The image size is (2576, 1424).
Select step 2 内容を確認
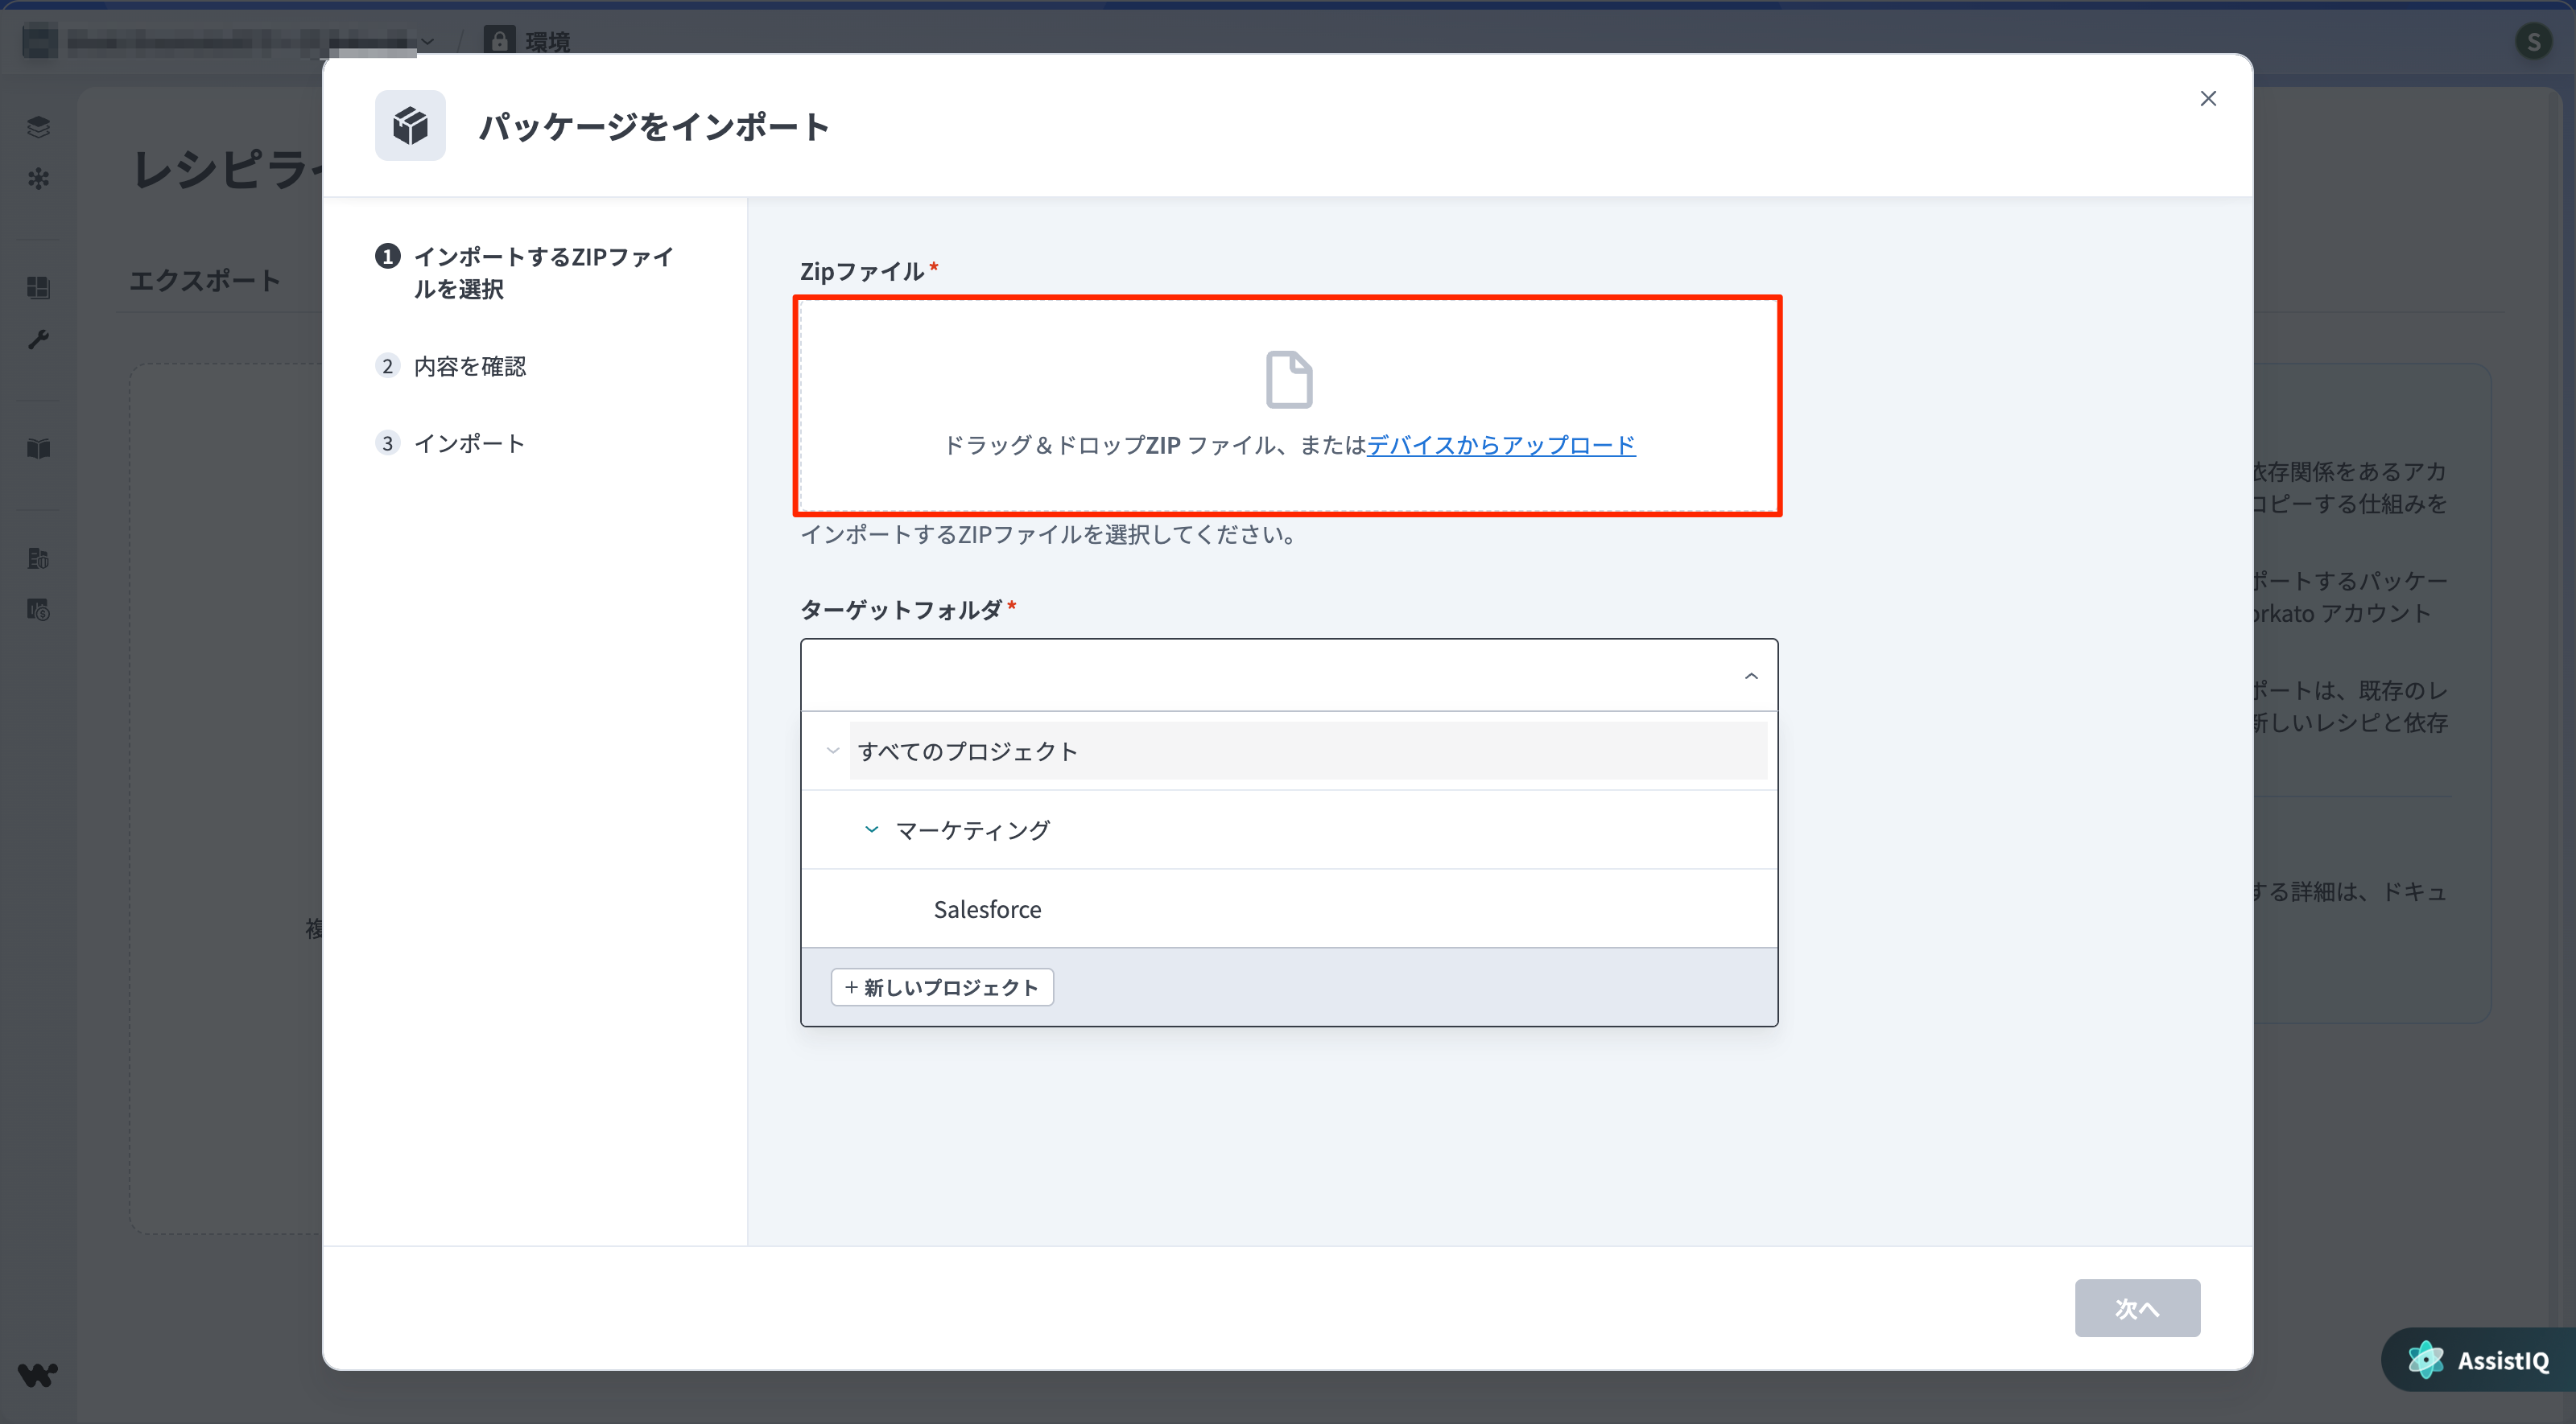pos(451,366)
